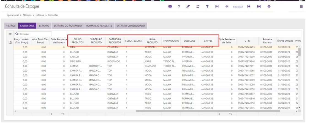
Task: Sort by Primeira Entrada column header
Action: pos(267,41)
